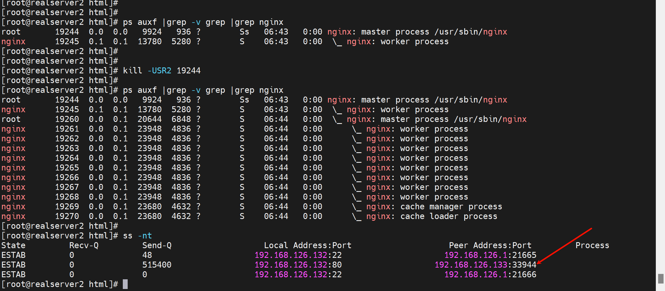This screenshot has width=665, height=291.
Task: Click the Process column header
Action: click(592, 245)
